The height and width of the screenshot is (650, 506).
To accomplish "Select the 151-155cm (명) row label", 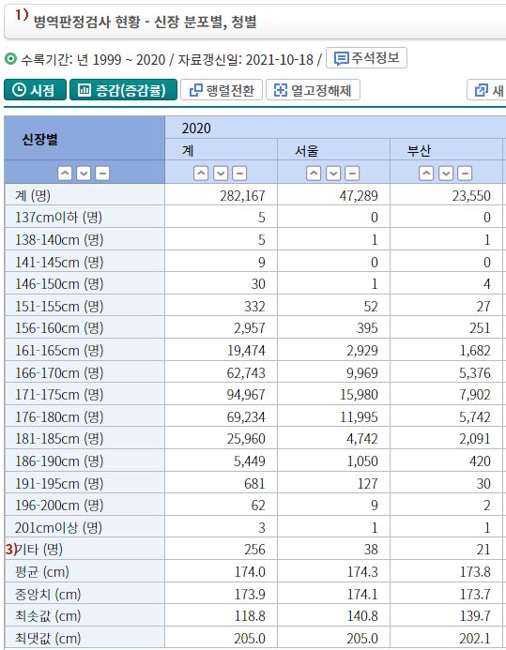I will [59, 307].
